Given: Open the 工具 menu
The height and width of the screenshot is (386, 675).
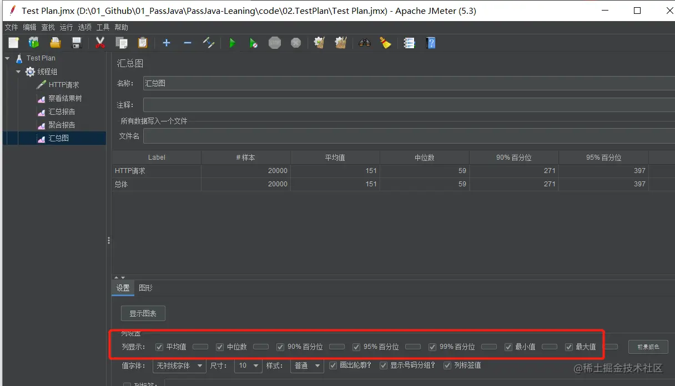Looking at the screenshot, I should click(103, 27).
